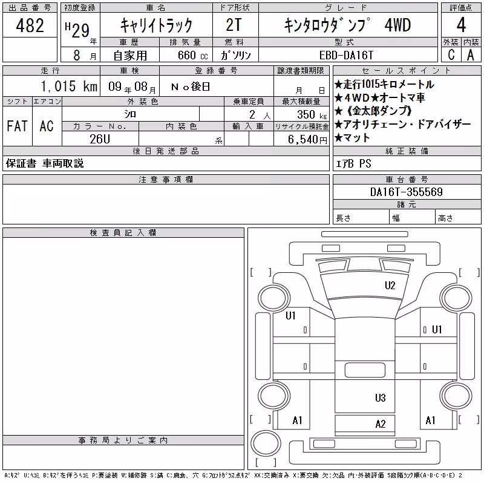The height and width of the screenshot is (484, 484).
Task: Click the 注意事項欄 header
Action: tap(166, 179)
